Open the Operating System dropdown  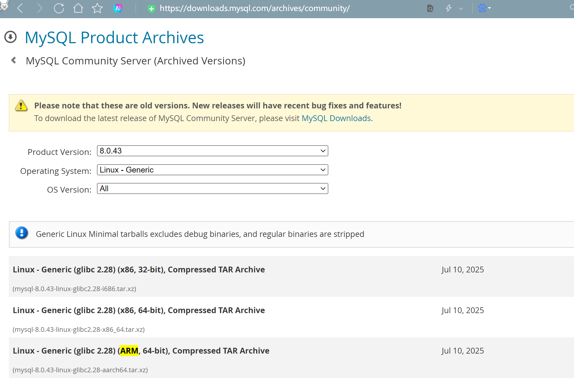(x=212, y=170)
